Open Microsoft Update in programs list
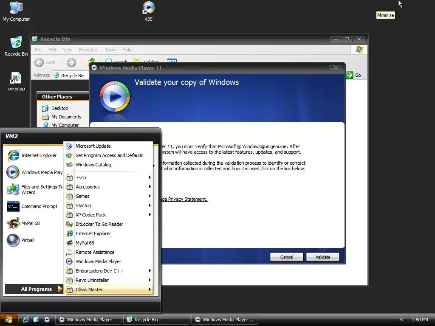 click(108, 146)
